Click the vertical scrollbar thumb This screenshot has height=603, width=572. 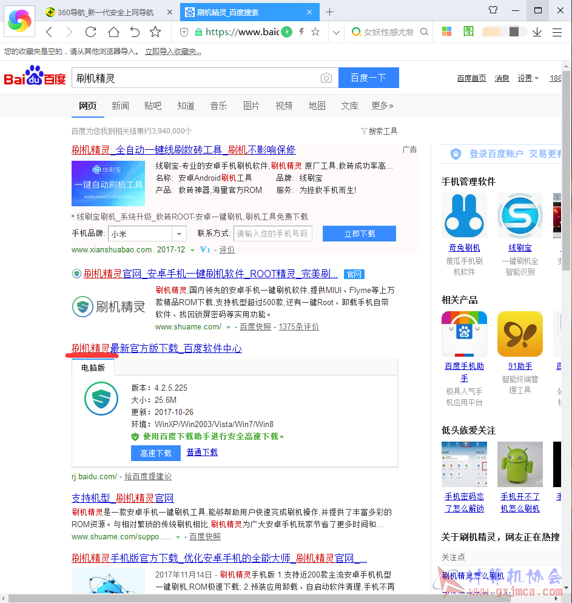566,171
